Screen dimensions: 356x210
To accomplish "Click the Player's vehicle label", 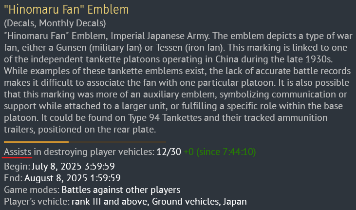I will (37, 202).
